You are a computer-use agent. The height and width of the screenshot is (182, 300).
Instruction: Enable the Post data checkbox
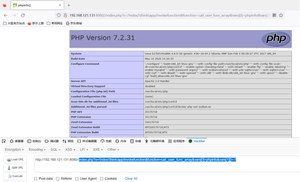pos(36,179)
